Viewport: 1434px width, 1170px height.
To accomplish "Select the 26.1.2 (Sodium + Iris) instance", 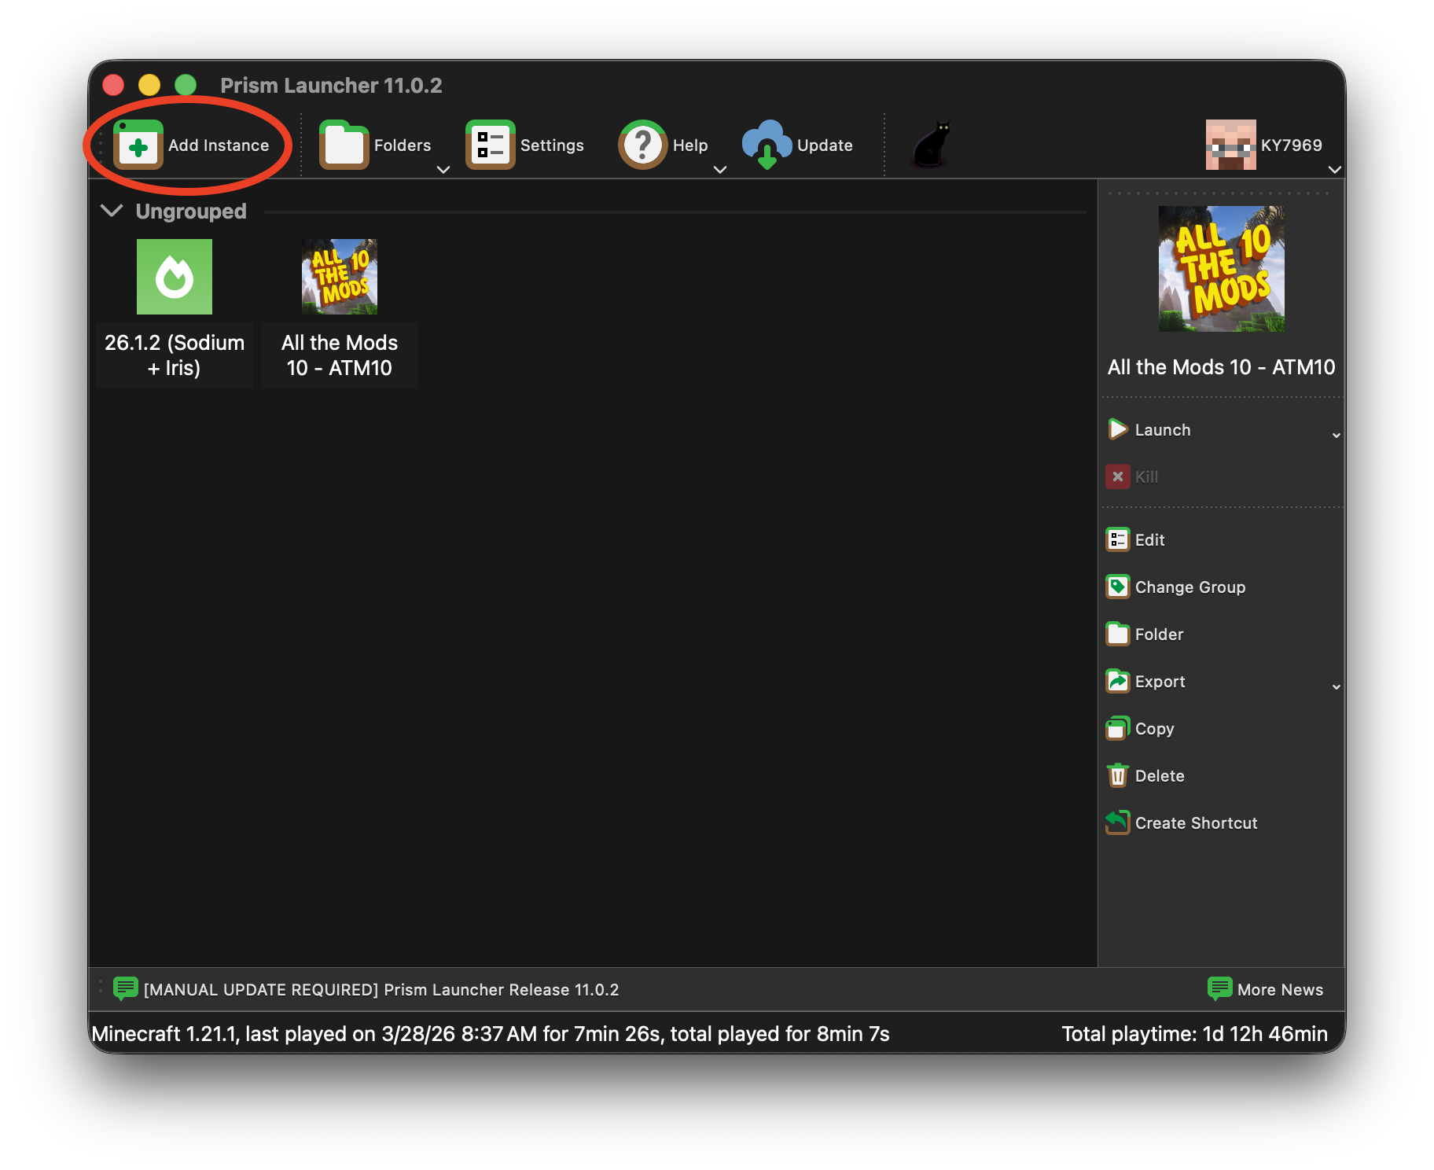I will [175, 278].
